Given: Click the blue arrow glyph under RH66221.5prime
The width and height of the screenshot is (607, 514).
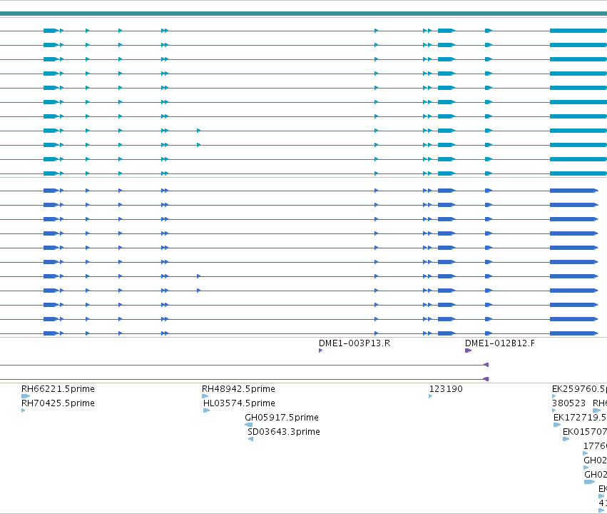Looking at the screenshot, I should coord(26,396).
